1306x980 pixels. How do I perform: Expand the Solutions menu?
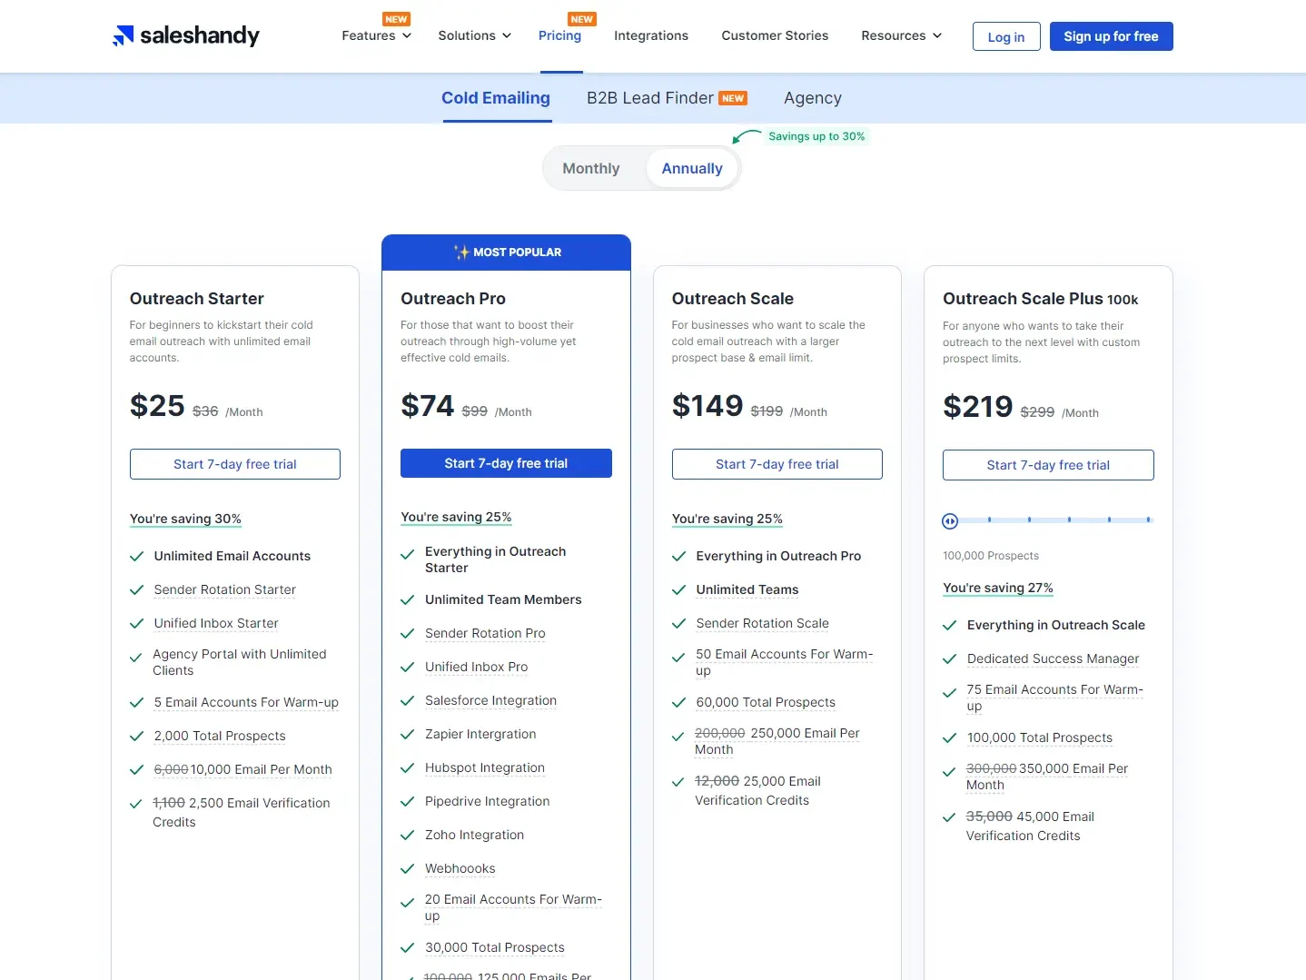474,35
